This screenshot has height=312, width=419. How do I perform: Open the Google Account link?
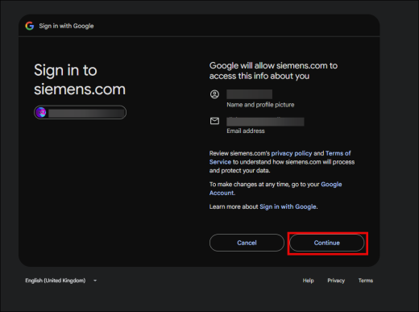point(276,189)
